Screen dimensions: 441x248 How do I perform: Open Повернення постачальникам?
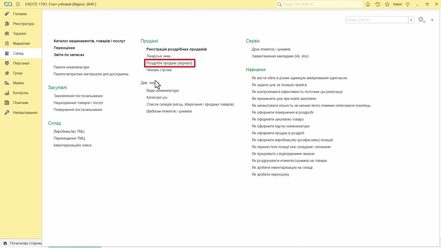pos(78,110)
